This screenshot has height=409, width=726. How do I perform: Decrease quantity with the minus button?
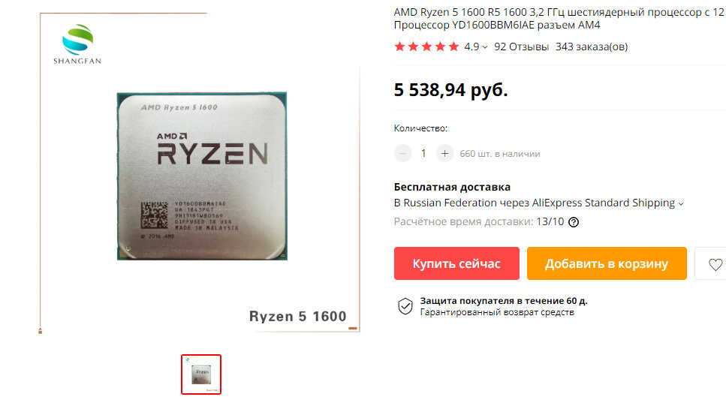coord(403,154)
